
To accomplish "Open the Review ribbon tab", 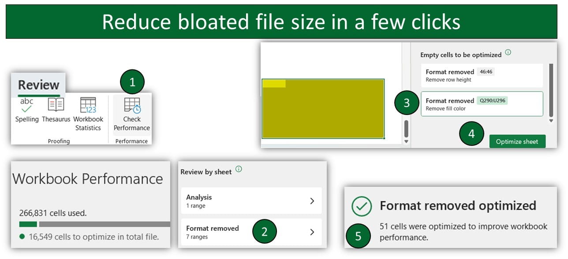I will coord(38,85).
